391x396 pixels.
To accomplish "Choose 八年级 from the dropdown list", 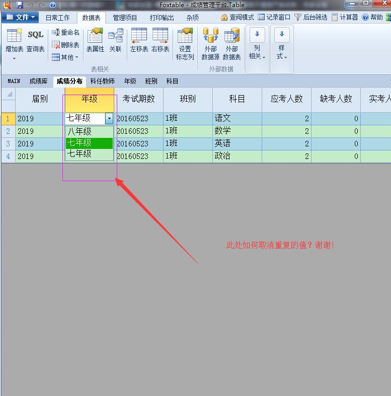I will tap(90, 131).
